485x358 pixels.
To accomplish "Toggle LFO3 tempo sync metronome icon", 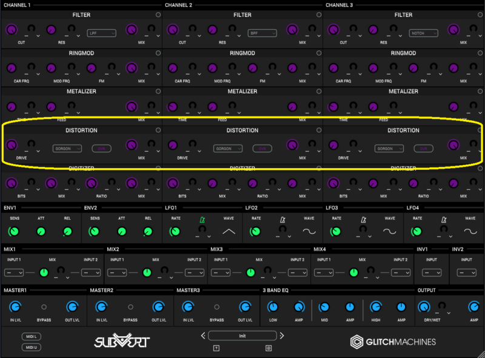I will pos(364,219).
